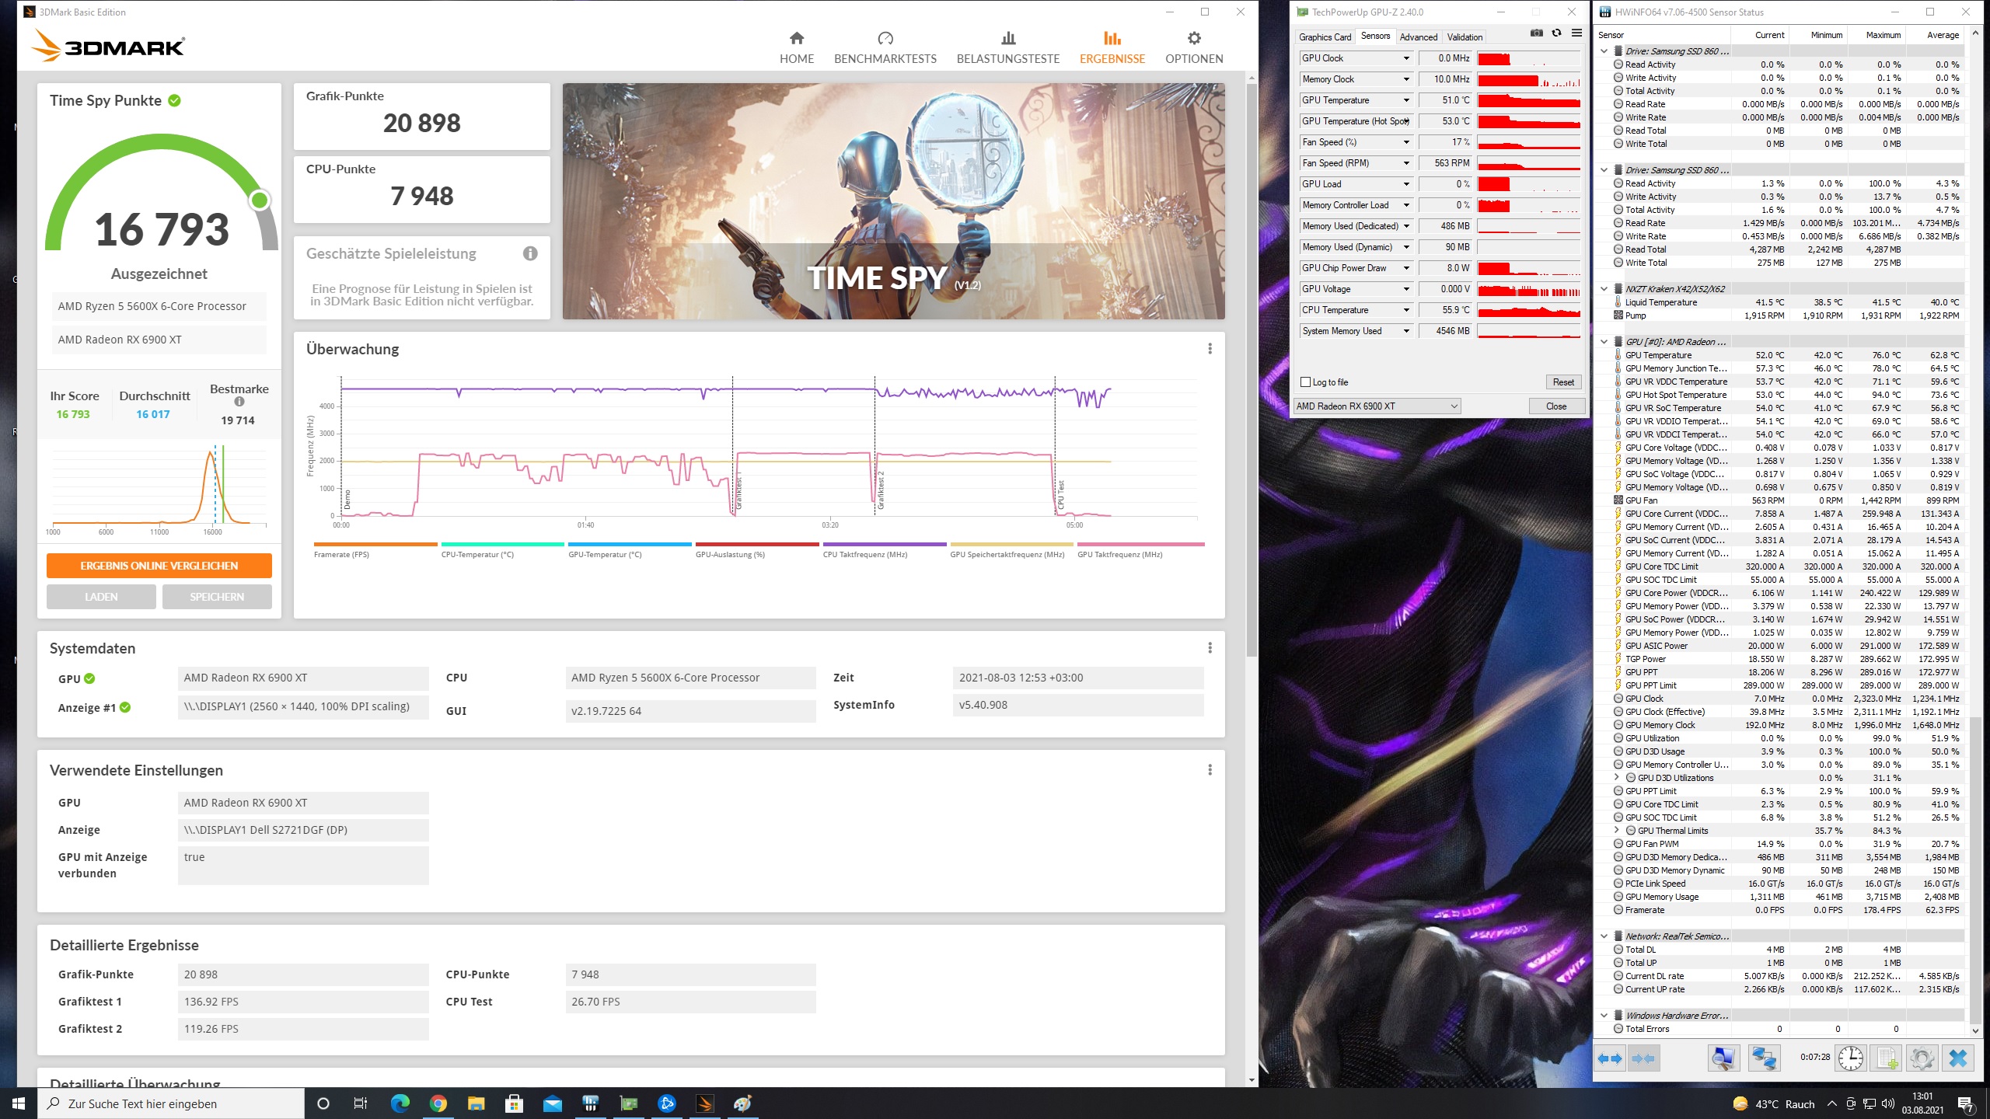The image size is (1990, 1119).
Task: Click info icon beside Geschätzte Spieleleistung
Action: coord(530,253)
